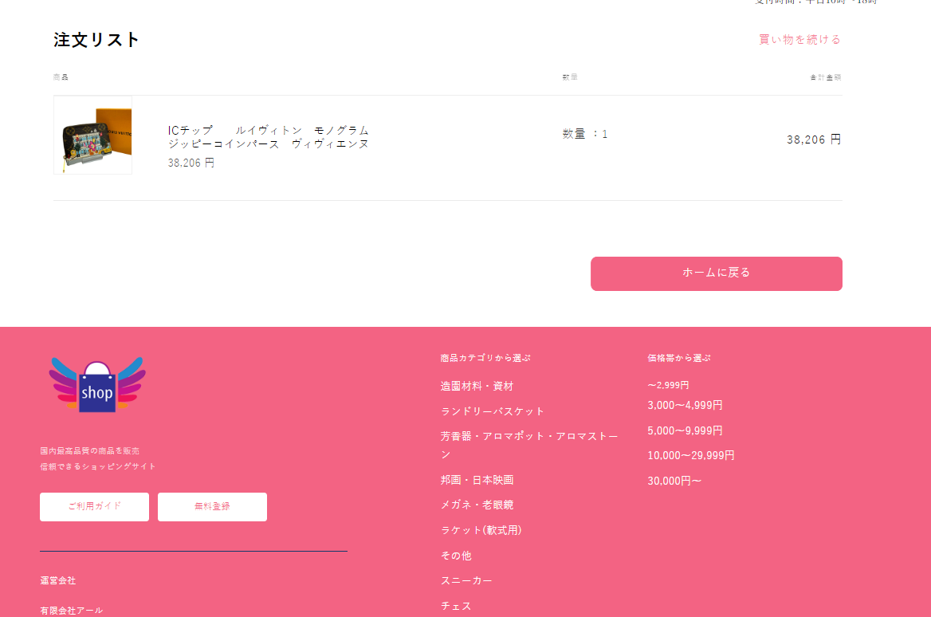931x617 pixels.
Task: Open the チェス category link
Action: coord(456,606)
